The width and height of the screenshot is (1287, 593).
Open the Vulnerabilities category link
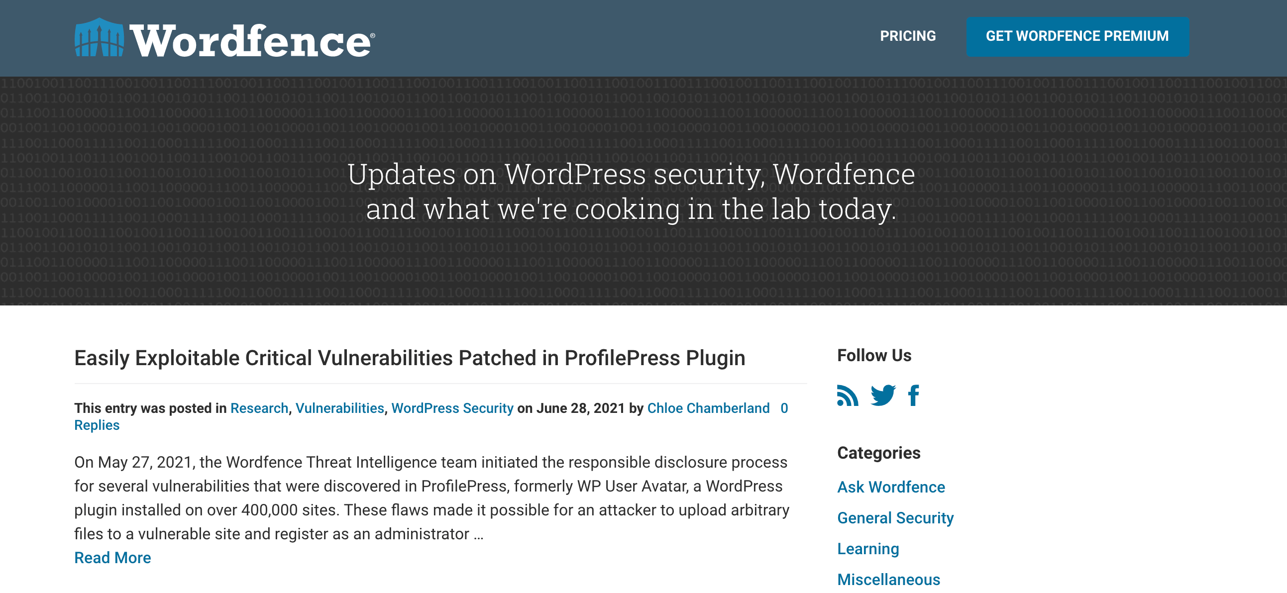coord(340,407)
